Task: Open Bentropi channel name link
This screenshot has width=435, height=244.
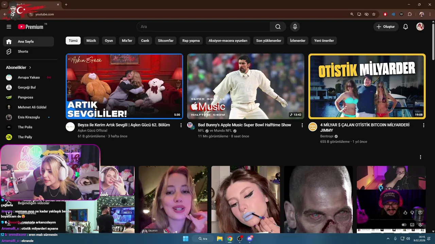Action: (327, 136)
